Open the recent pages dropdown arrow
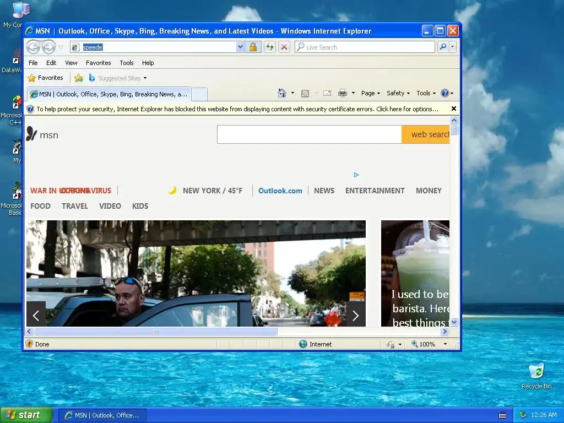This screenshot has width=564, height=423. pos(61,47)
